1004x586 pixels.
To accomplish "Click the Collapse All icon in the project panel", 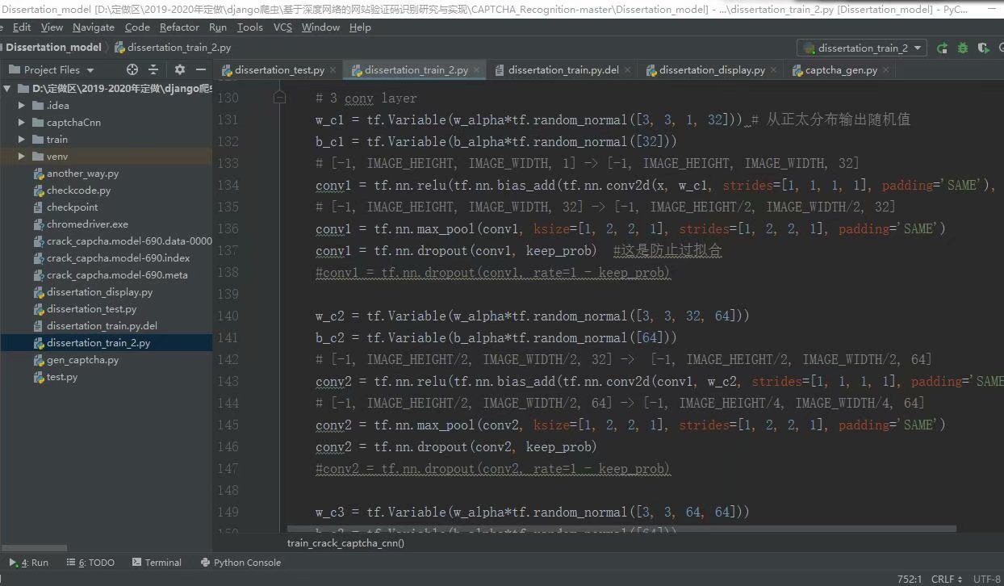I will [x=153, y=70].
